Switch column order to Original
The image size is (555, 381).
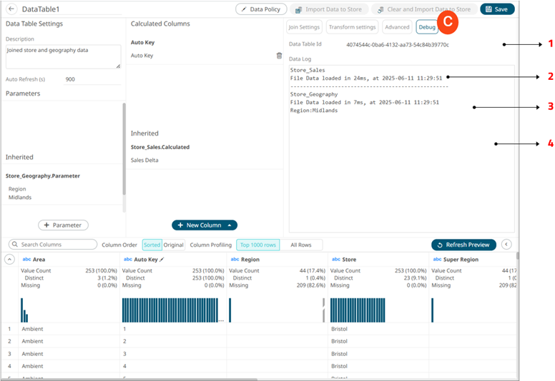tap(173, 245)
